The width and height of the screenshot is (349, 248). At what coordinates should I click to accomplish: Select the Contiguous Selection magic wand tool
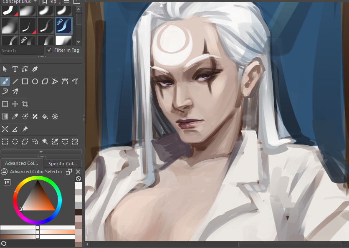pos(45,142)
